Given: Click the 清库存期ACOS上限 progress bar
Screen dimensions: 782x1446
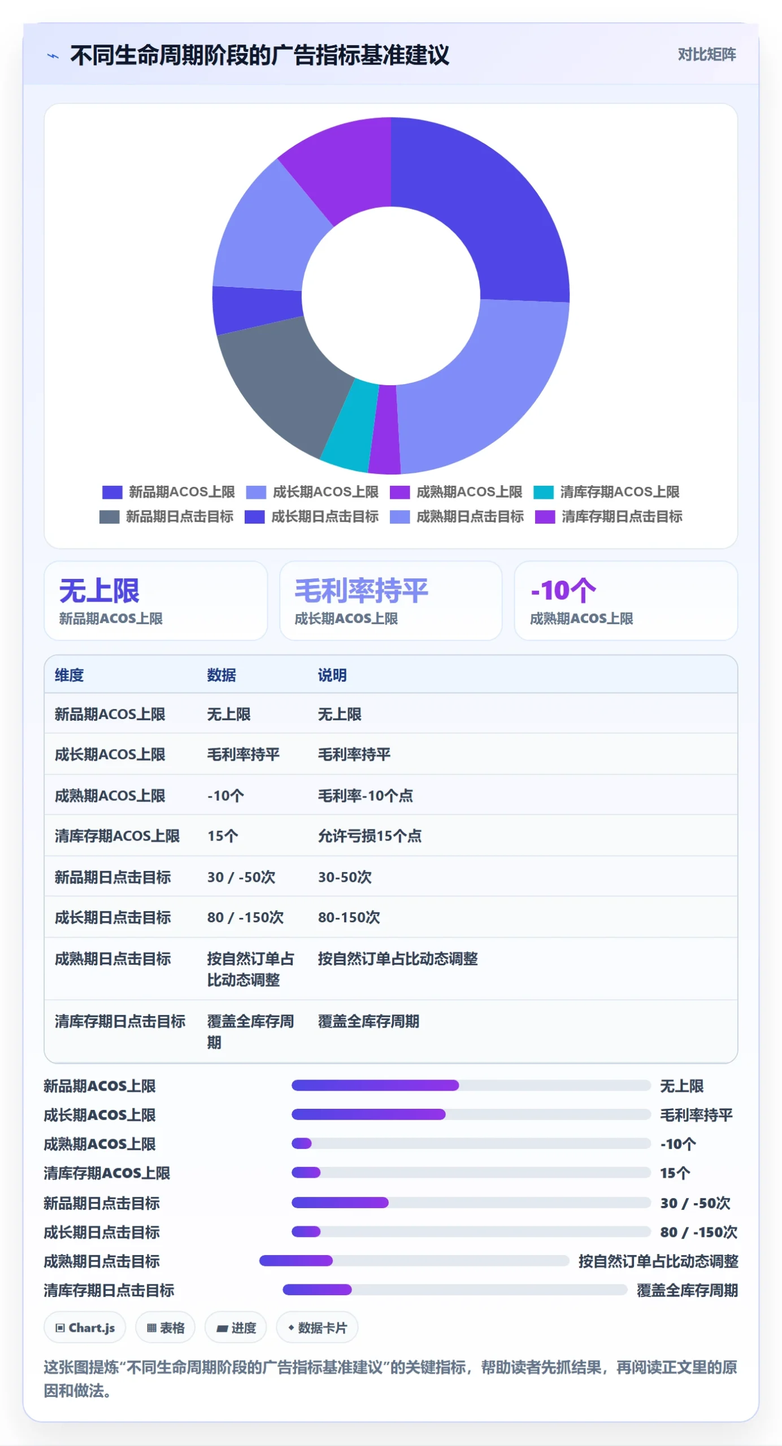Looking at the screenshot, I should [471, 1173].
